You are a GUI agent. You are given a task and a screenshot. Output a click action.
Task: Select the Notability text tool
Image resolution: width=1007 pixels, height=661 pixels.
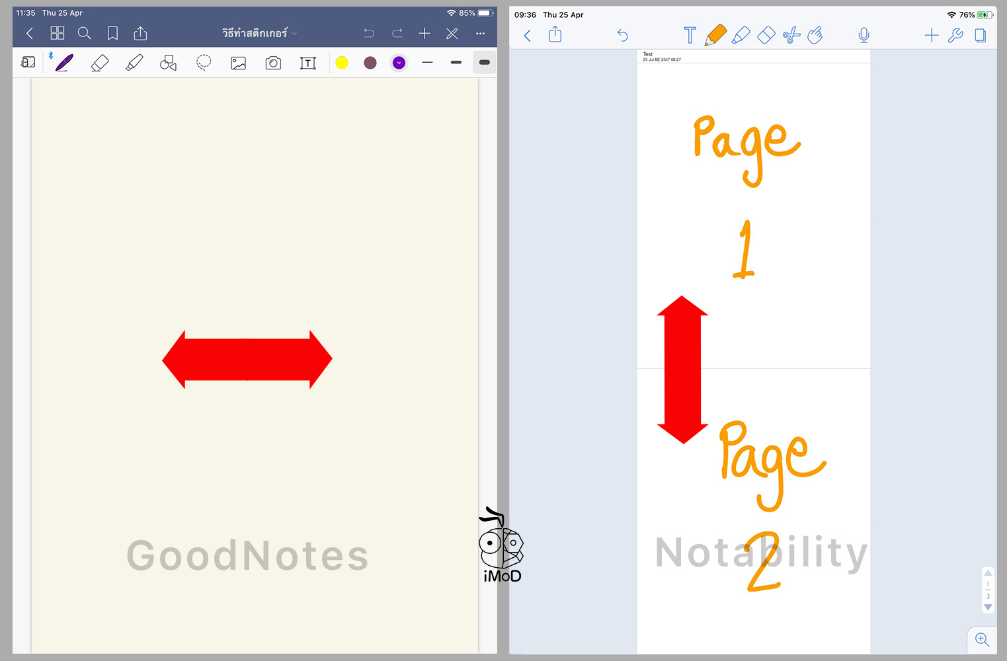(690, 35)
